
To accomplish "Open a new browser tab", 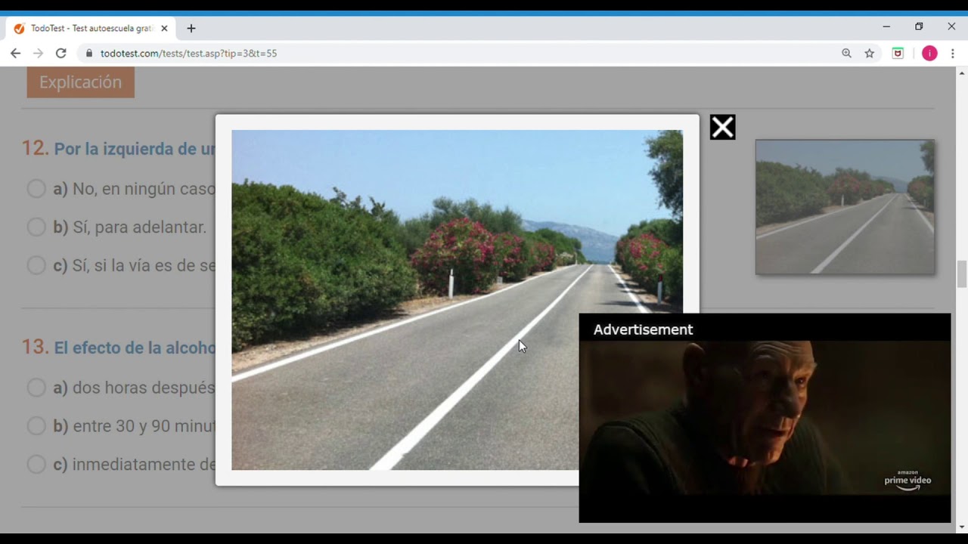I will click(191, 28).
